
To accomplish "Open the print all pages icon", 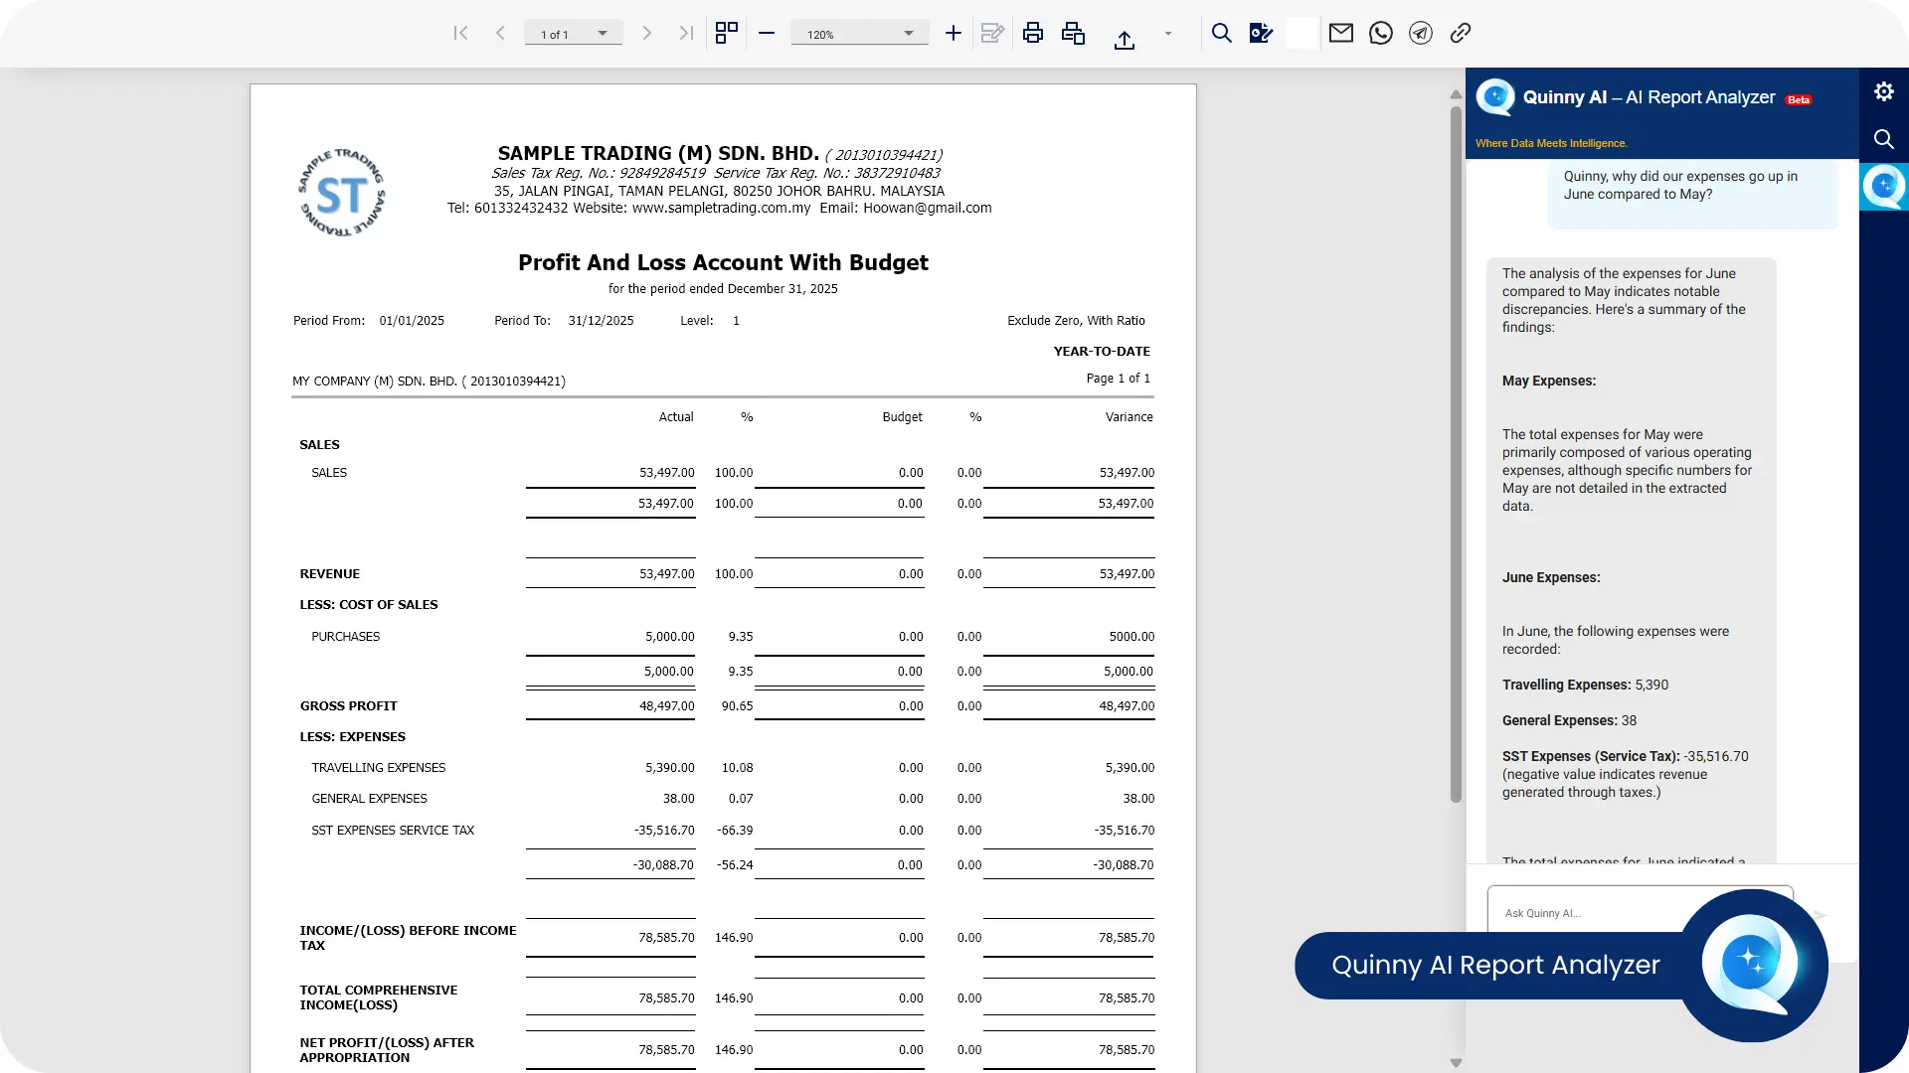I will 1073,33.
